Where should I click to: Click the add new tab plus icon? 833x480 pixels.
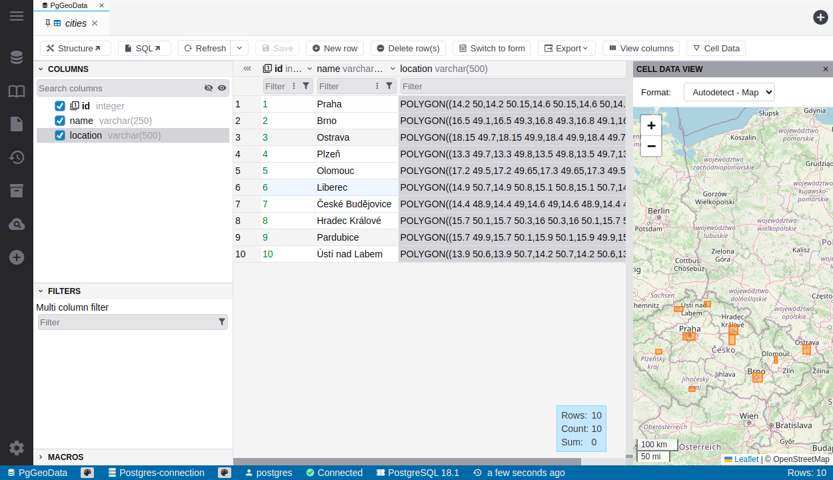820,17
